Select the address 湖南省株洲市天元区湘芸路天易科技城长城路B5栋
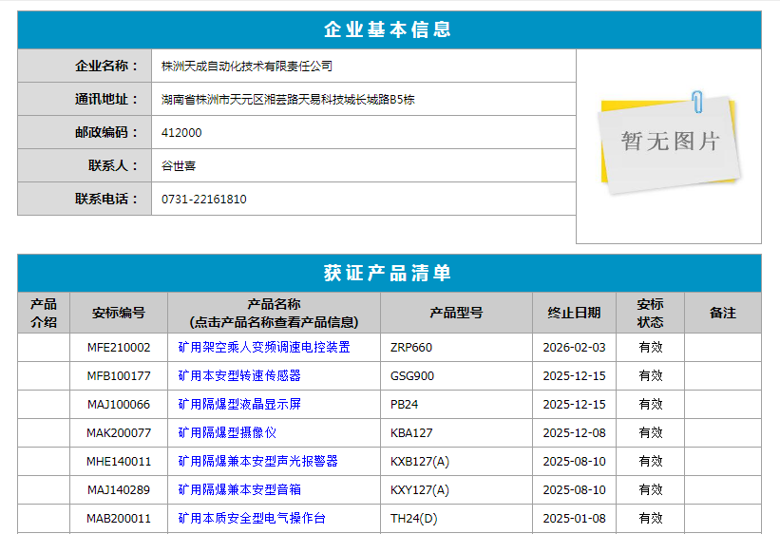780x534 pixels. click(x=288, y=99)
